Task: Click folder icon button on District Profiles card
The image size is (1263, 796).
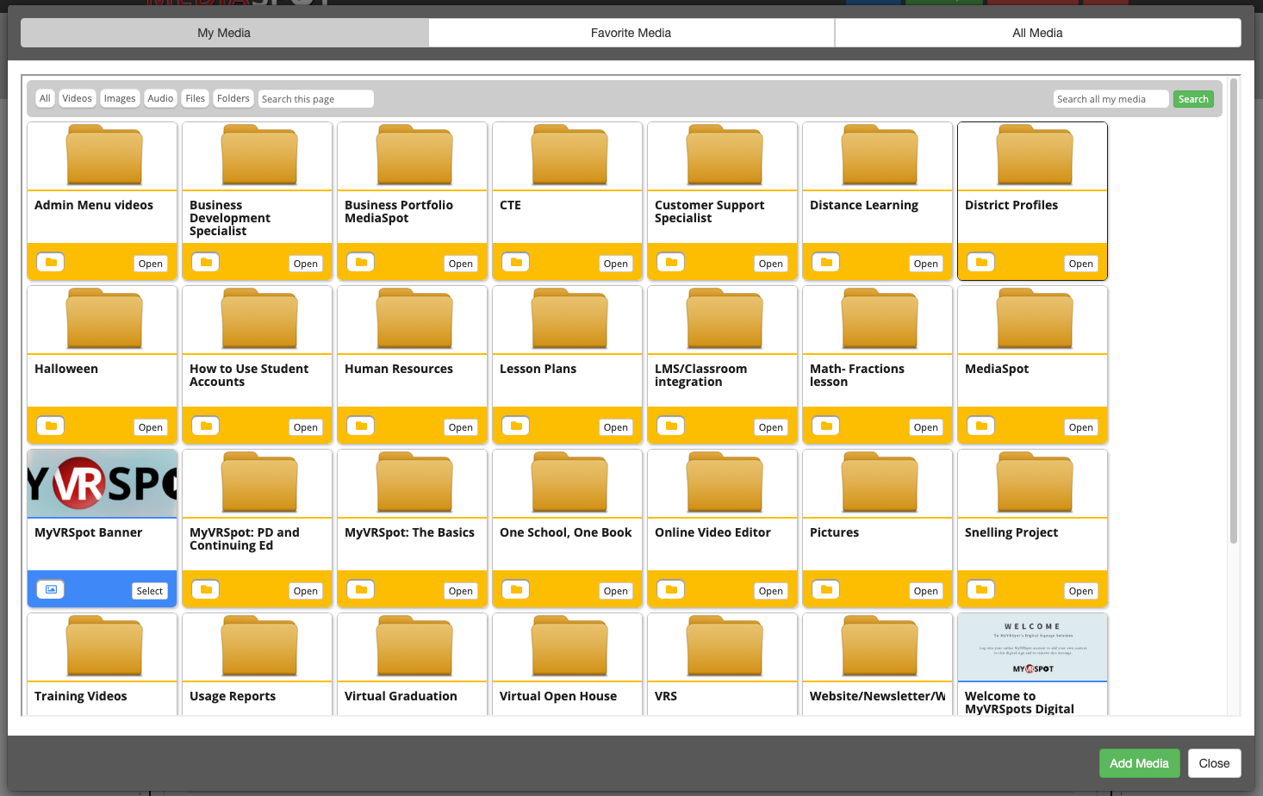Action: click(x=981, y=262)
